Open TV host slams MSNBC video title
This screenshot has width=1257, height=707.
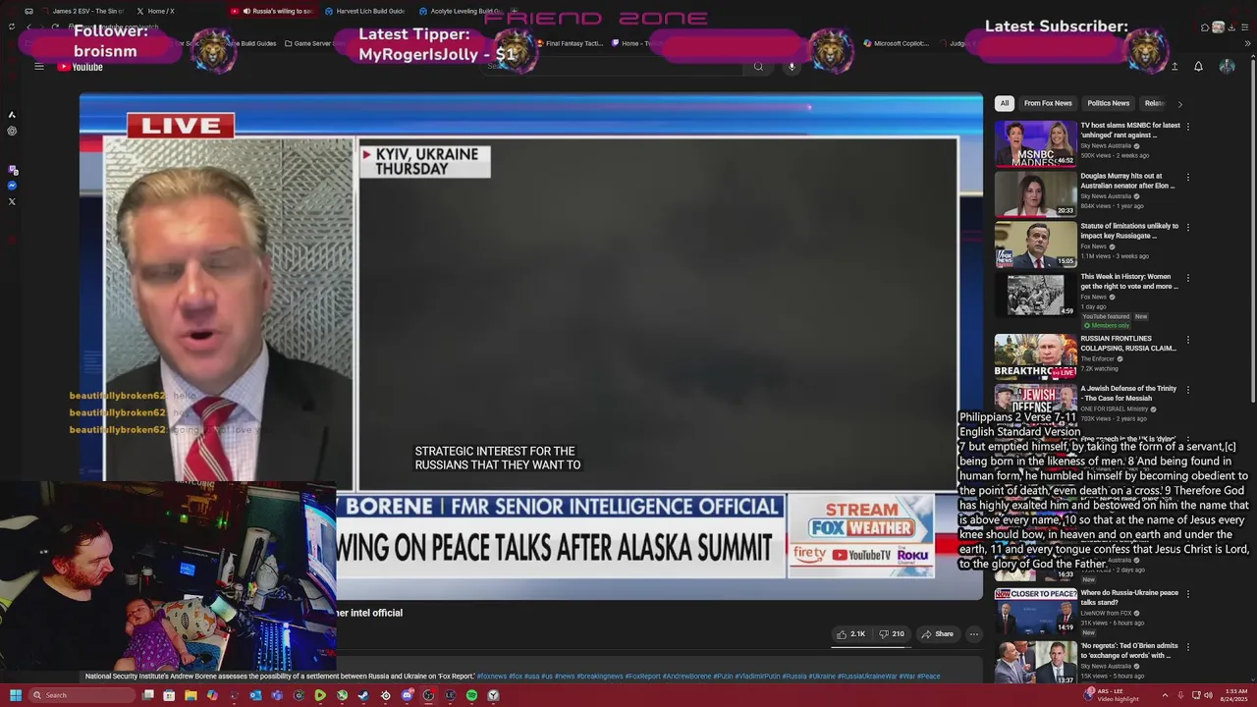tap(1130, 131)
